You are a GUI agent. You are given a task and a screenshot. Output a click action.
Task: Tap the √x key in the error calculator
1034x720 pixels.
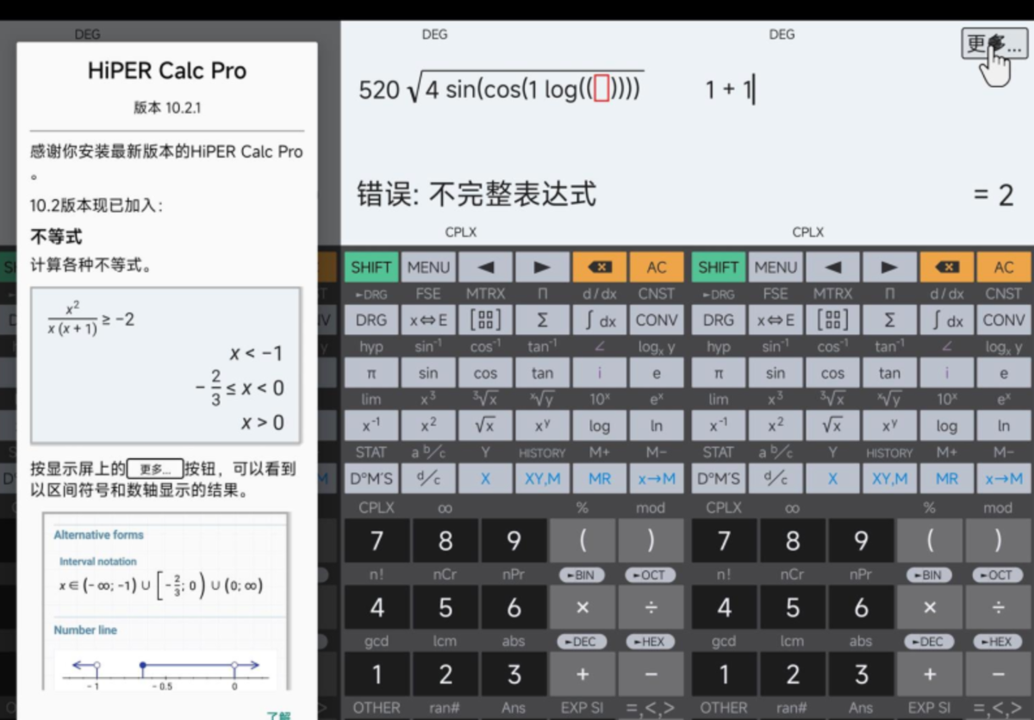[486, 425]
